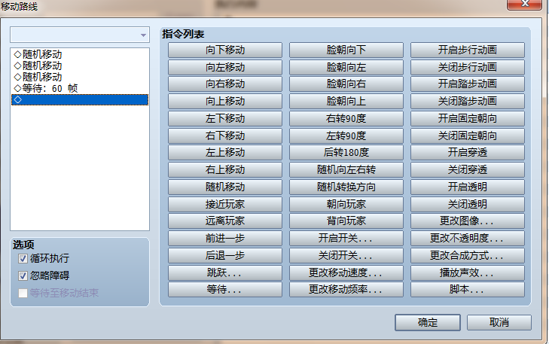The width and height of the screenshot is (549, 344).
Task: Click the 前进一步 button
Action: click(224, 239)
